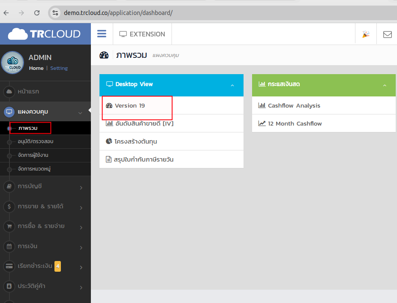Viewport: 397px width, 303px height.
Task: Click gauge icon beside Version 19
Action: 109,105
